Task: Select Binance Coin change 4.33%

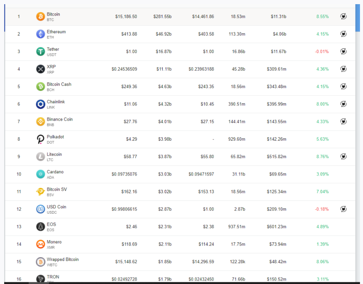Action: pos(322,122)
